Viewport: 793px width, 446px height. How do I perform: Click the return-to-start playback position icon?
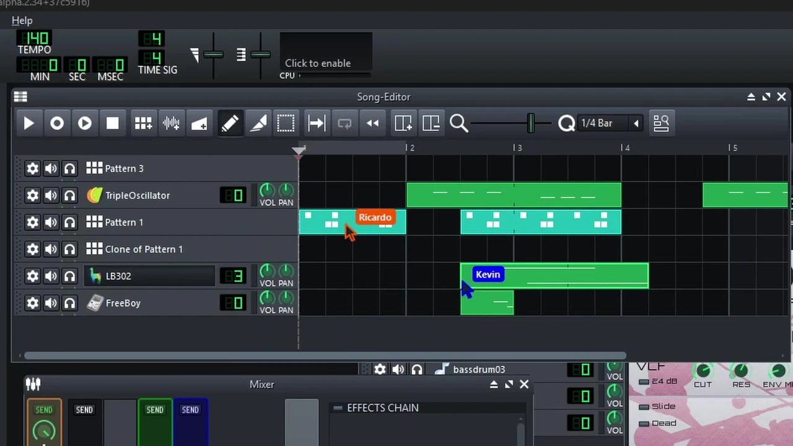coord(372,123)
